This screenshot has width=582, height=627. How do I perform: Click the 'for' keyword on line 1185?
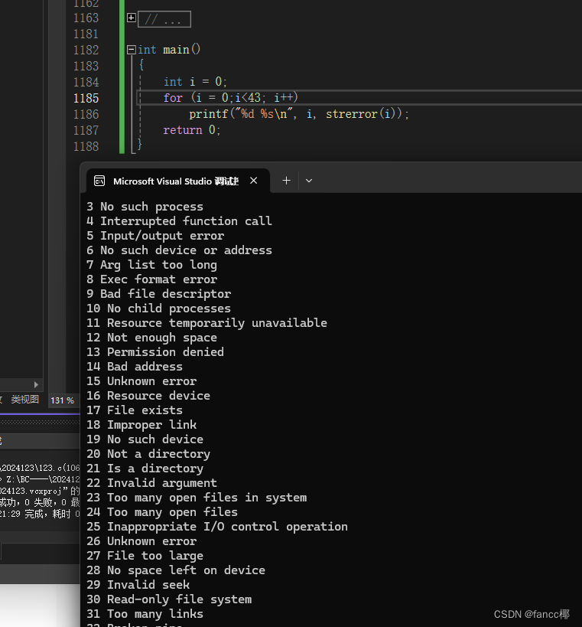pos(173,98)
